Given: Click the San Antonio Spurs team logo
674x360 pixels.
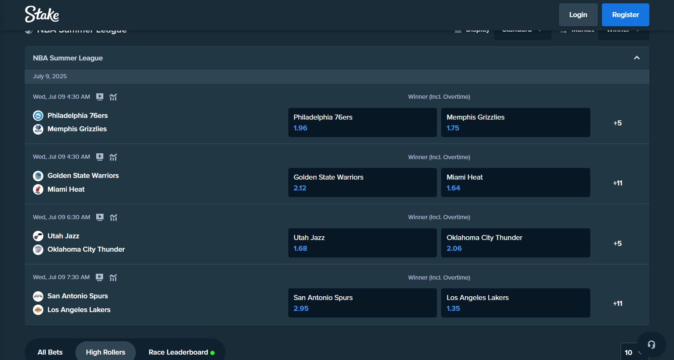Looking at the screenshot, I should tap(38, 296).
